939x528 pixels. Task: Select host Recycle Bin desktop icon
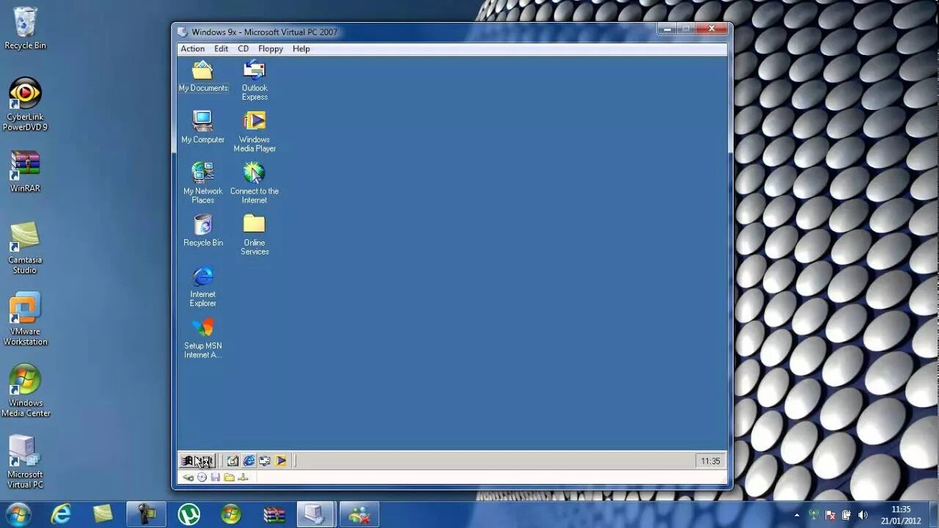click(25, 29)
